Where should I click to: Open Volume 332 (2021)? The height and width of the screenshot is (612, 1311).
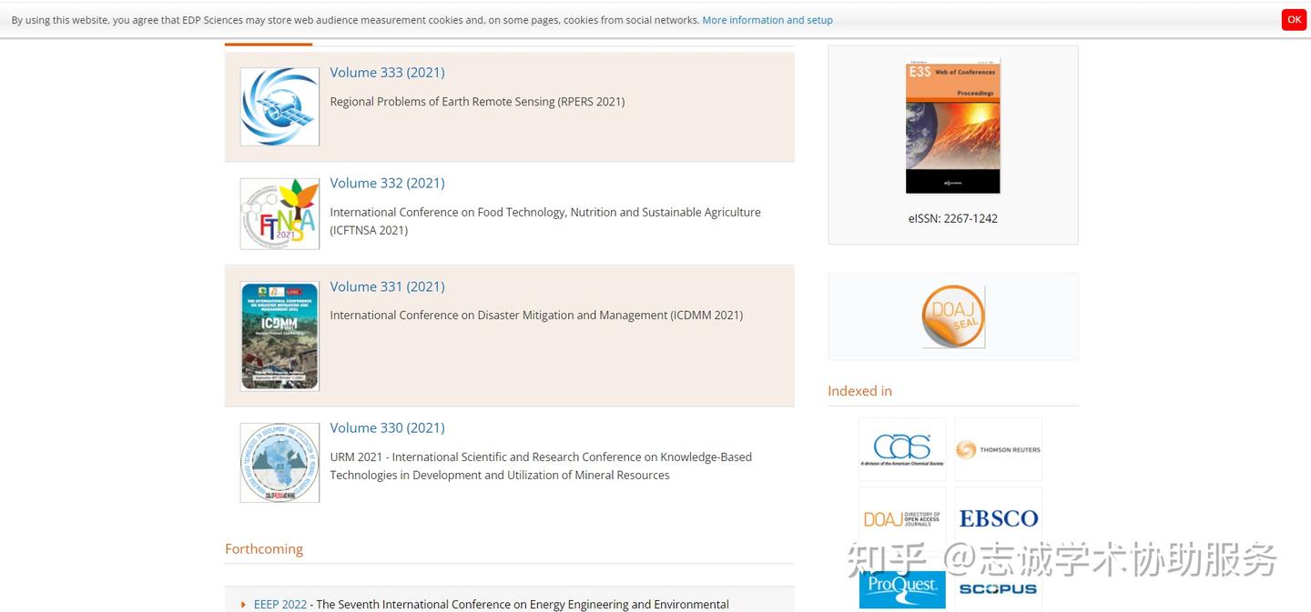[x=387, y=183]
